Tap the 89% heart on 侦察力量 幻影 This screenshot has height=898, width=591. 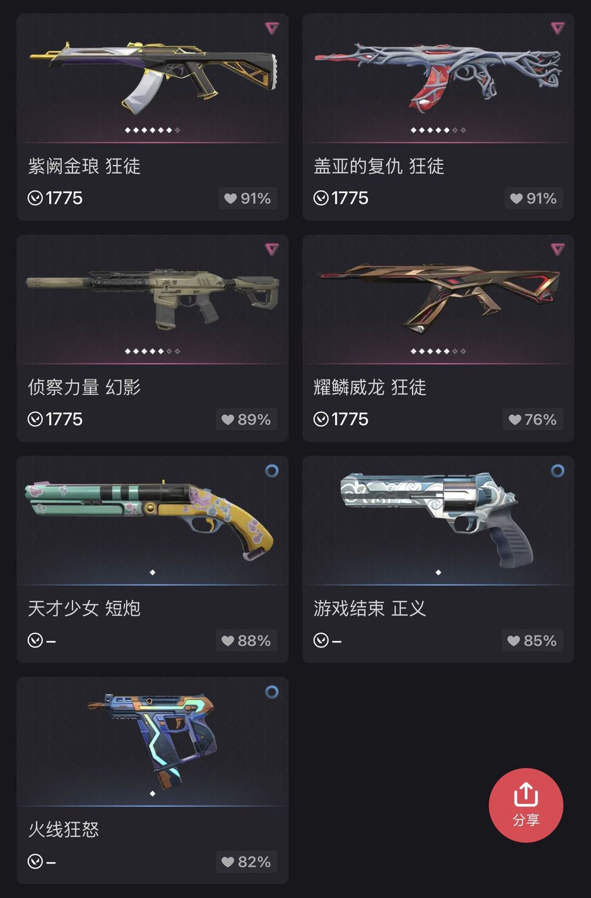(246, 420)
